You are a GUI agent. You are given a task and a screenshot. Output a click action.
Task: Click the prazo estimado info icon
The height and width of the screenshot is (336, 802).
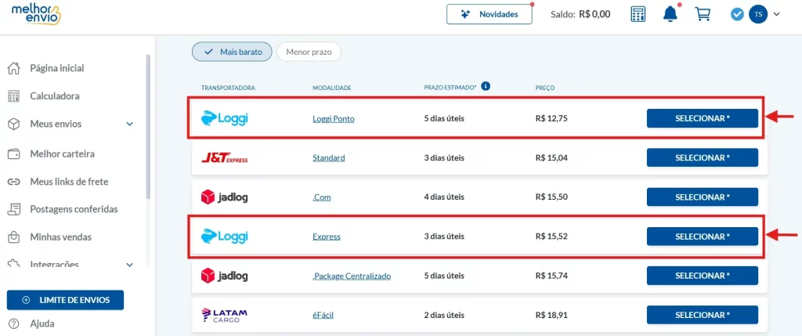click(486, 86)
